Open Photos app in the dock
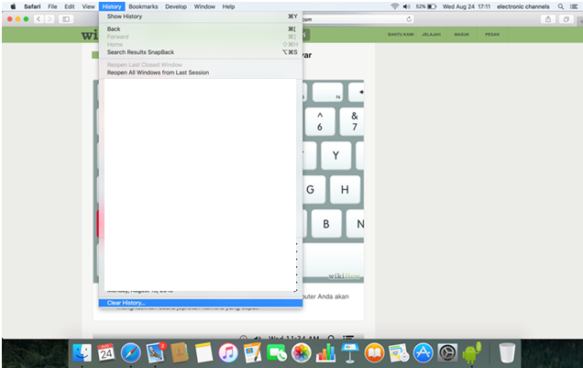 pyautogui.click(x=301, y=352)
